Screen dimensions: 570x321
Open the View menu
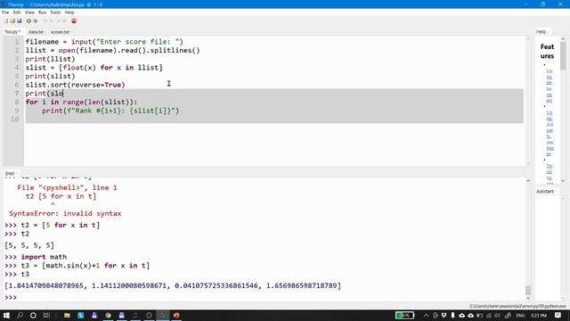pos(29,12)
